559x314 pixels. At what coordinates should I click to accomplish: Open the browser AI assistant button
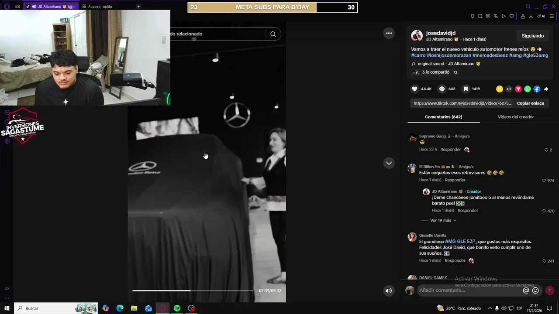(541, 16)
